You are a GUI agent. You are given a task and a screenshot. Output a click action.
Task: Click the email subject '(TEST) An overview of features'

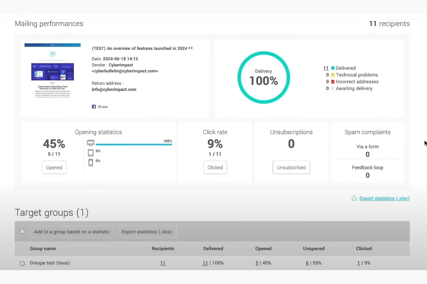click(x=143, y=48)
